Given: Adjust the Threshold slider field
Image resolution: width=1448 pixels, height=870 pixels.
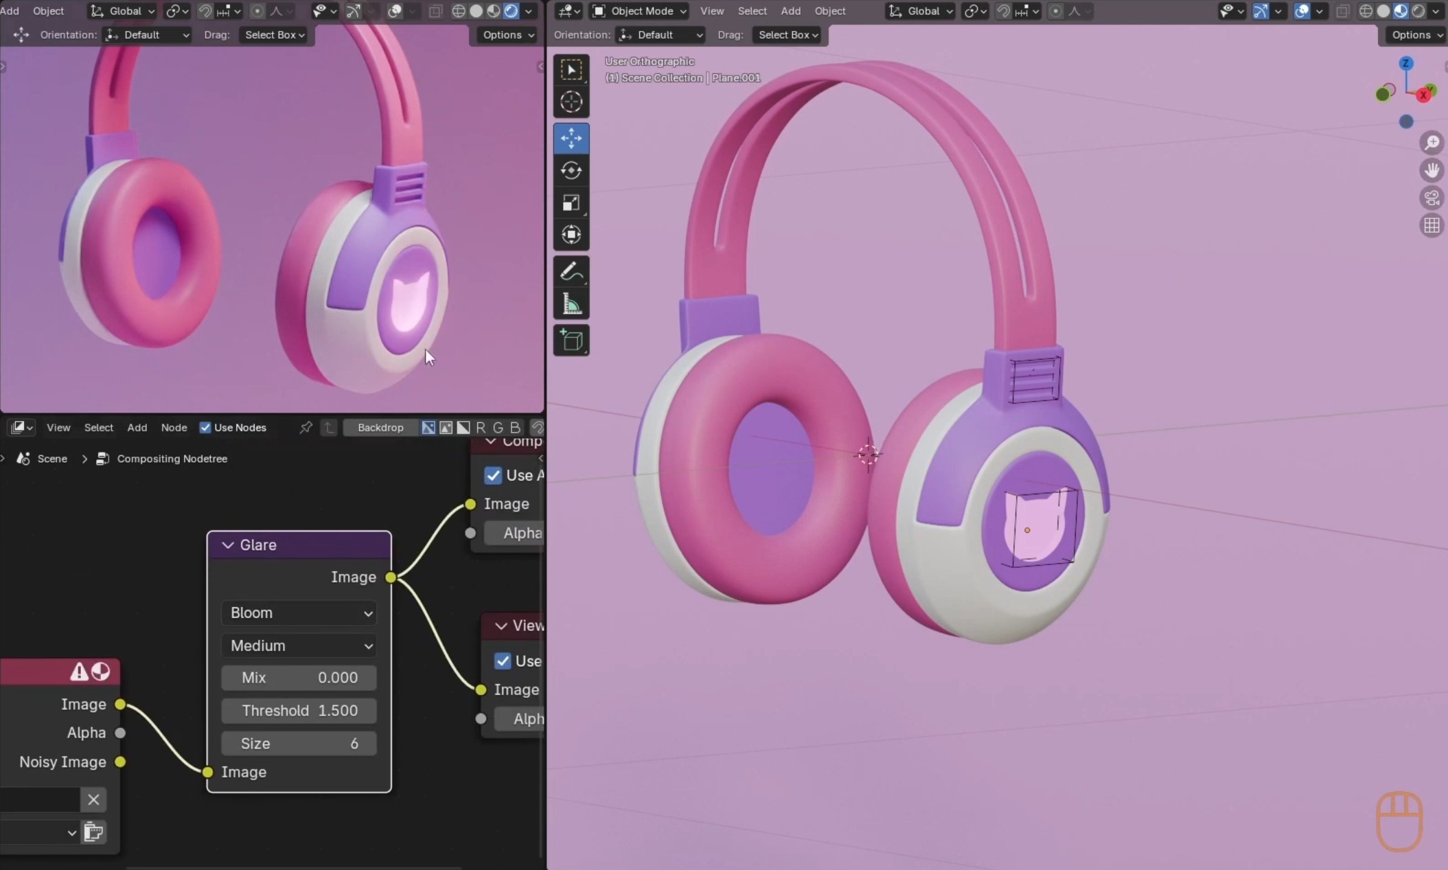Looking at the screenshot, I should coord(299,710).
